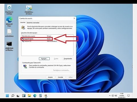Viewport: 137px width, 102px height.
Task: Select the docx document file on desktop
Action: pos(9,33)
